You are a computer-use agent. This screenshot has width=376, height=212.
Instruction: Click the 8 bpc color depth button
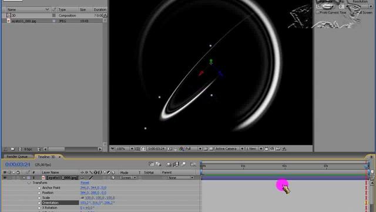tap(28, 149)
